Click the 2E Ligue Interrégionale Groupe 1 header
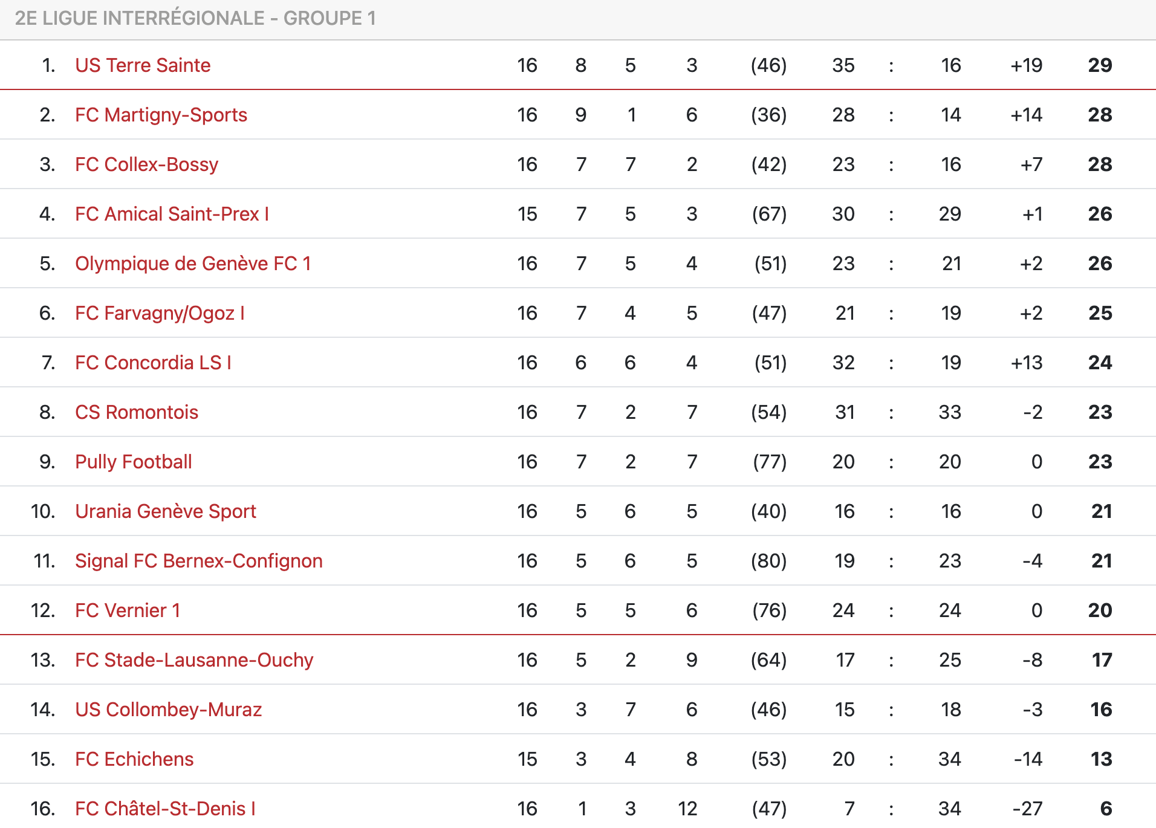The image size is (1156, 828). pos(195,18)
